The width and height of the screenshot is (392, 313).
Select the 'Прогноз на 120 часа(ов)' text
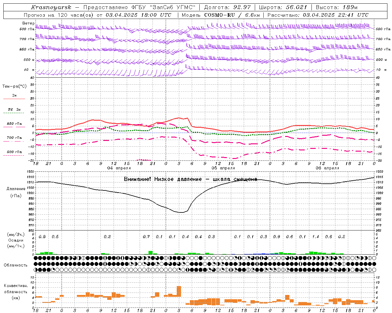tap(58, 15)
